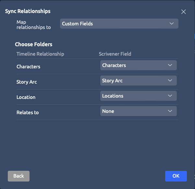Click the Scrivener Field column header
195x189 pixels.
(x=115, y=54)
